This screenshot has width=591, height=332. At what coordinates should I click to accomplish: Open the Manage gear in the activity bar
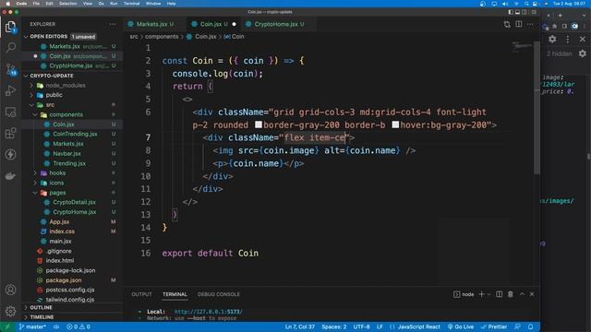(10, 311)
